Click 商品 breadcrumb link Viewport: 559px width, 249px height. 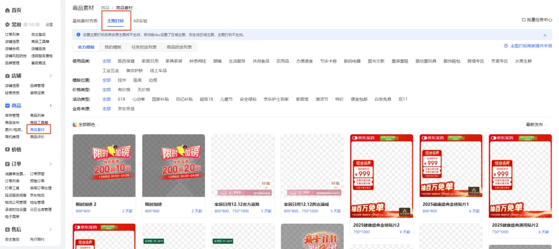tap(105, 7)
